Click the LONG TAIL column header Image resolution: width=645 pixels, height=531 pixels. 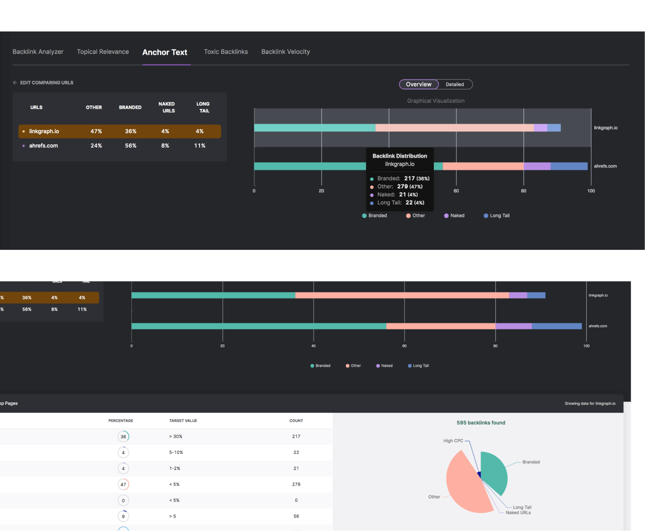pyautogui.click(x=203, y=107)
